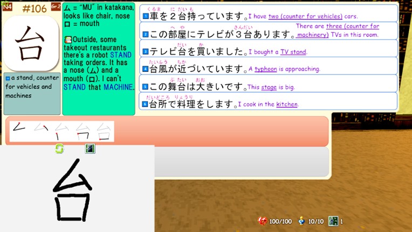Viewport: 412px width, 232px height.
Task: Click the green refresh icon above drawing pad
Action: pos(59,148)
